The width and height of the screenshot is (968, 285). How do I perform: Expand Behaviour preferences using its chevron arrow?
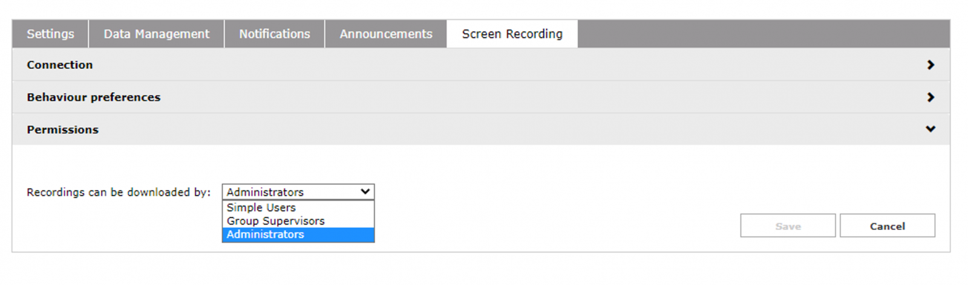tap(930, 97)
